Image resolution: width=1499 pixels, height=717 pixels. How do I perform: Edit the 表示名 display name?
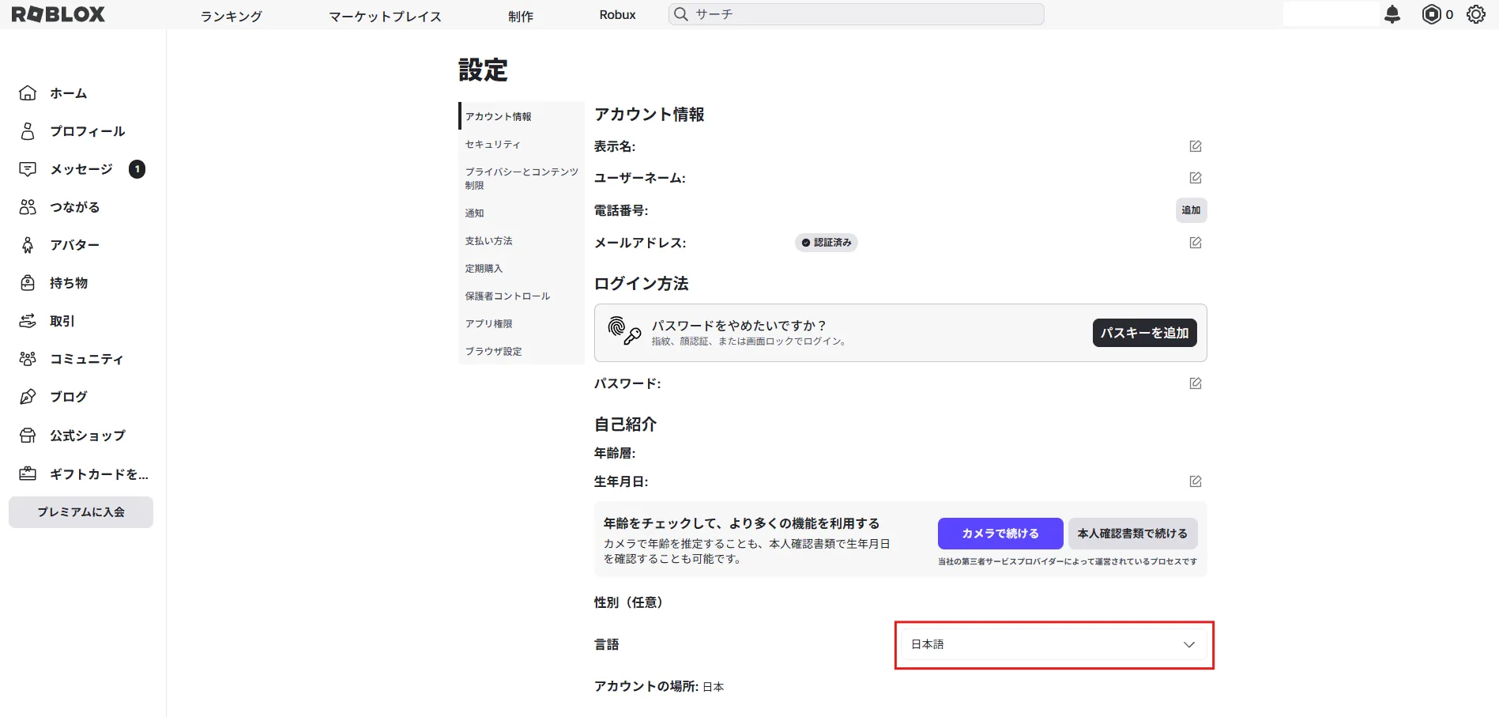click(1196, 146)
